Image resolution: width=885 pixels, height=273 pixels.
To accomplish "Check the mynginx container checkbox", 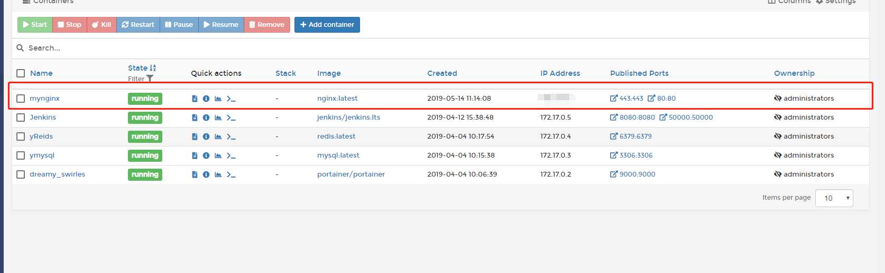I will (x=21, y=99).
